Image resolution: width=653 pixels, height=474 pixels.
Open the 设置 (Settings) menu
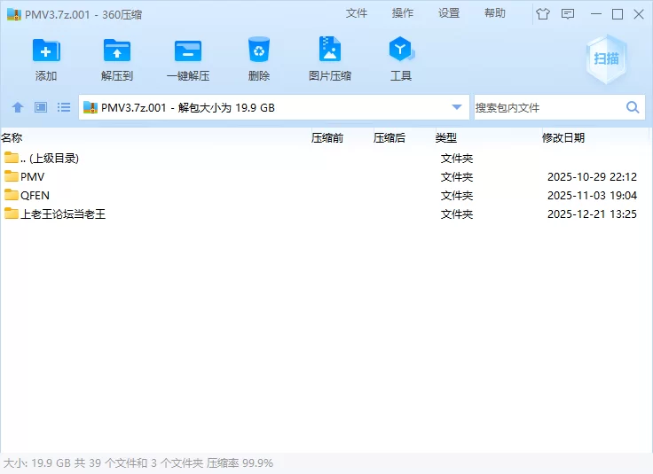coord(449,13)
